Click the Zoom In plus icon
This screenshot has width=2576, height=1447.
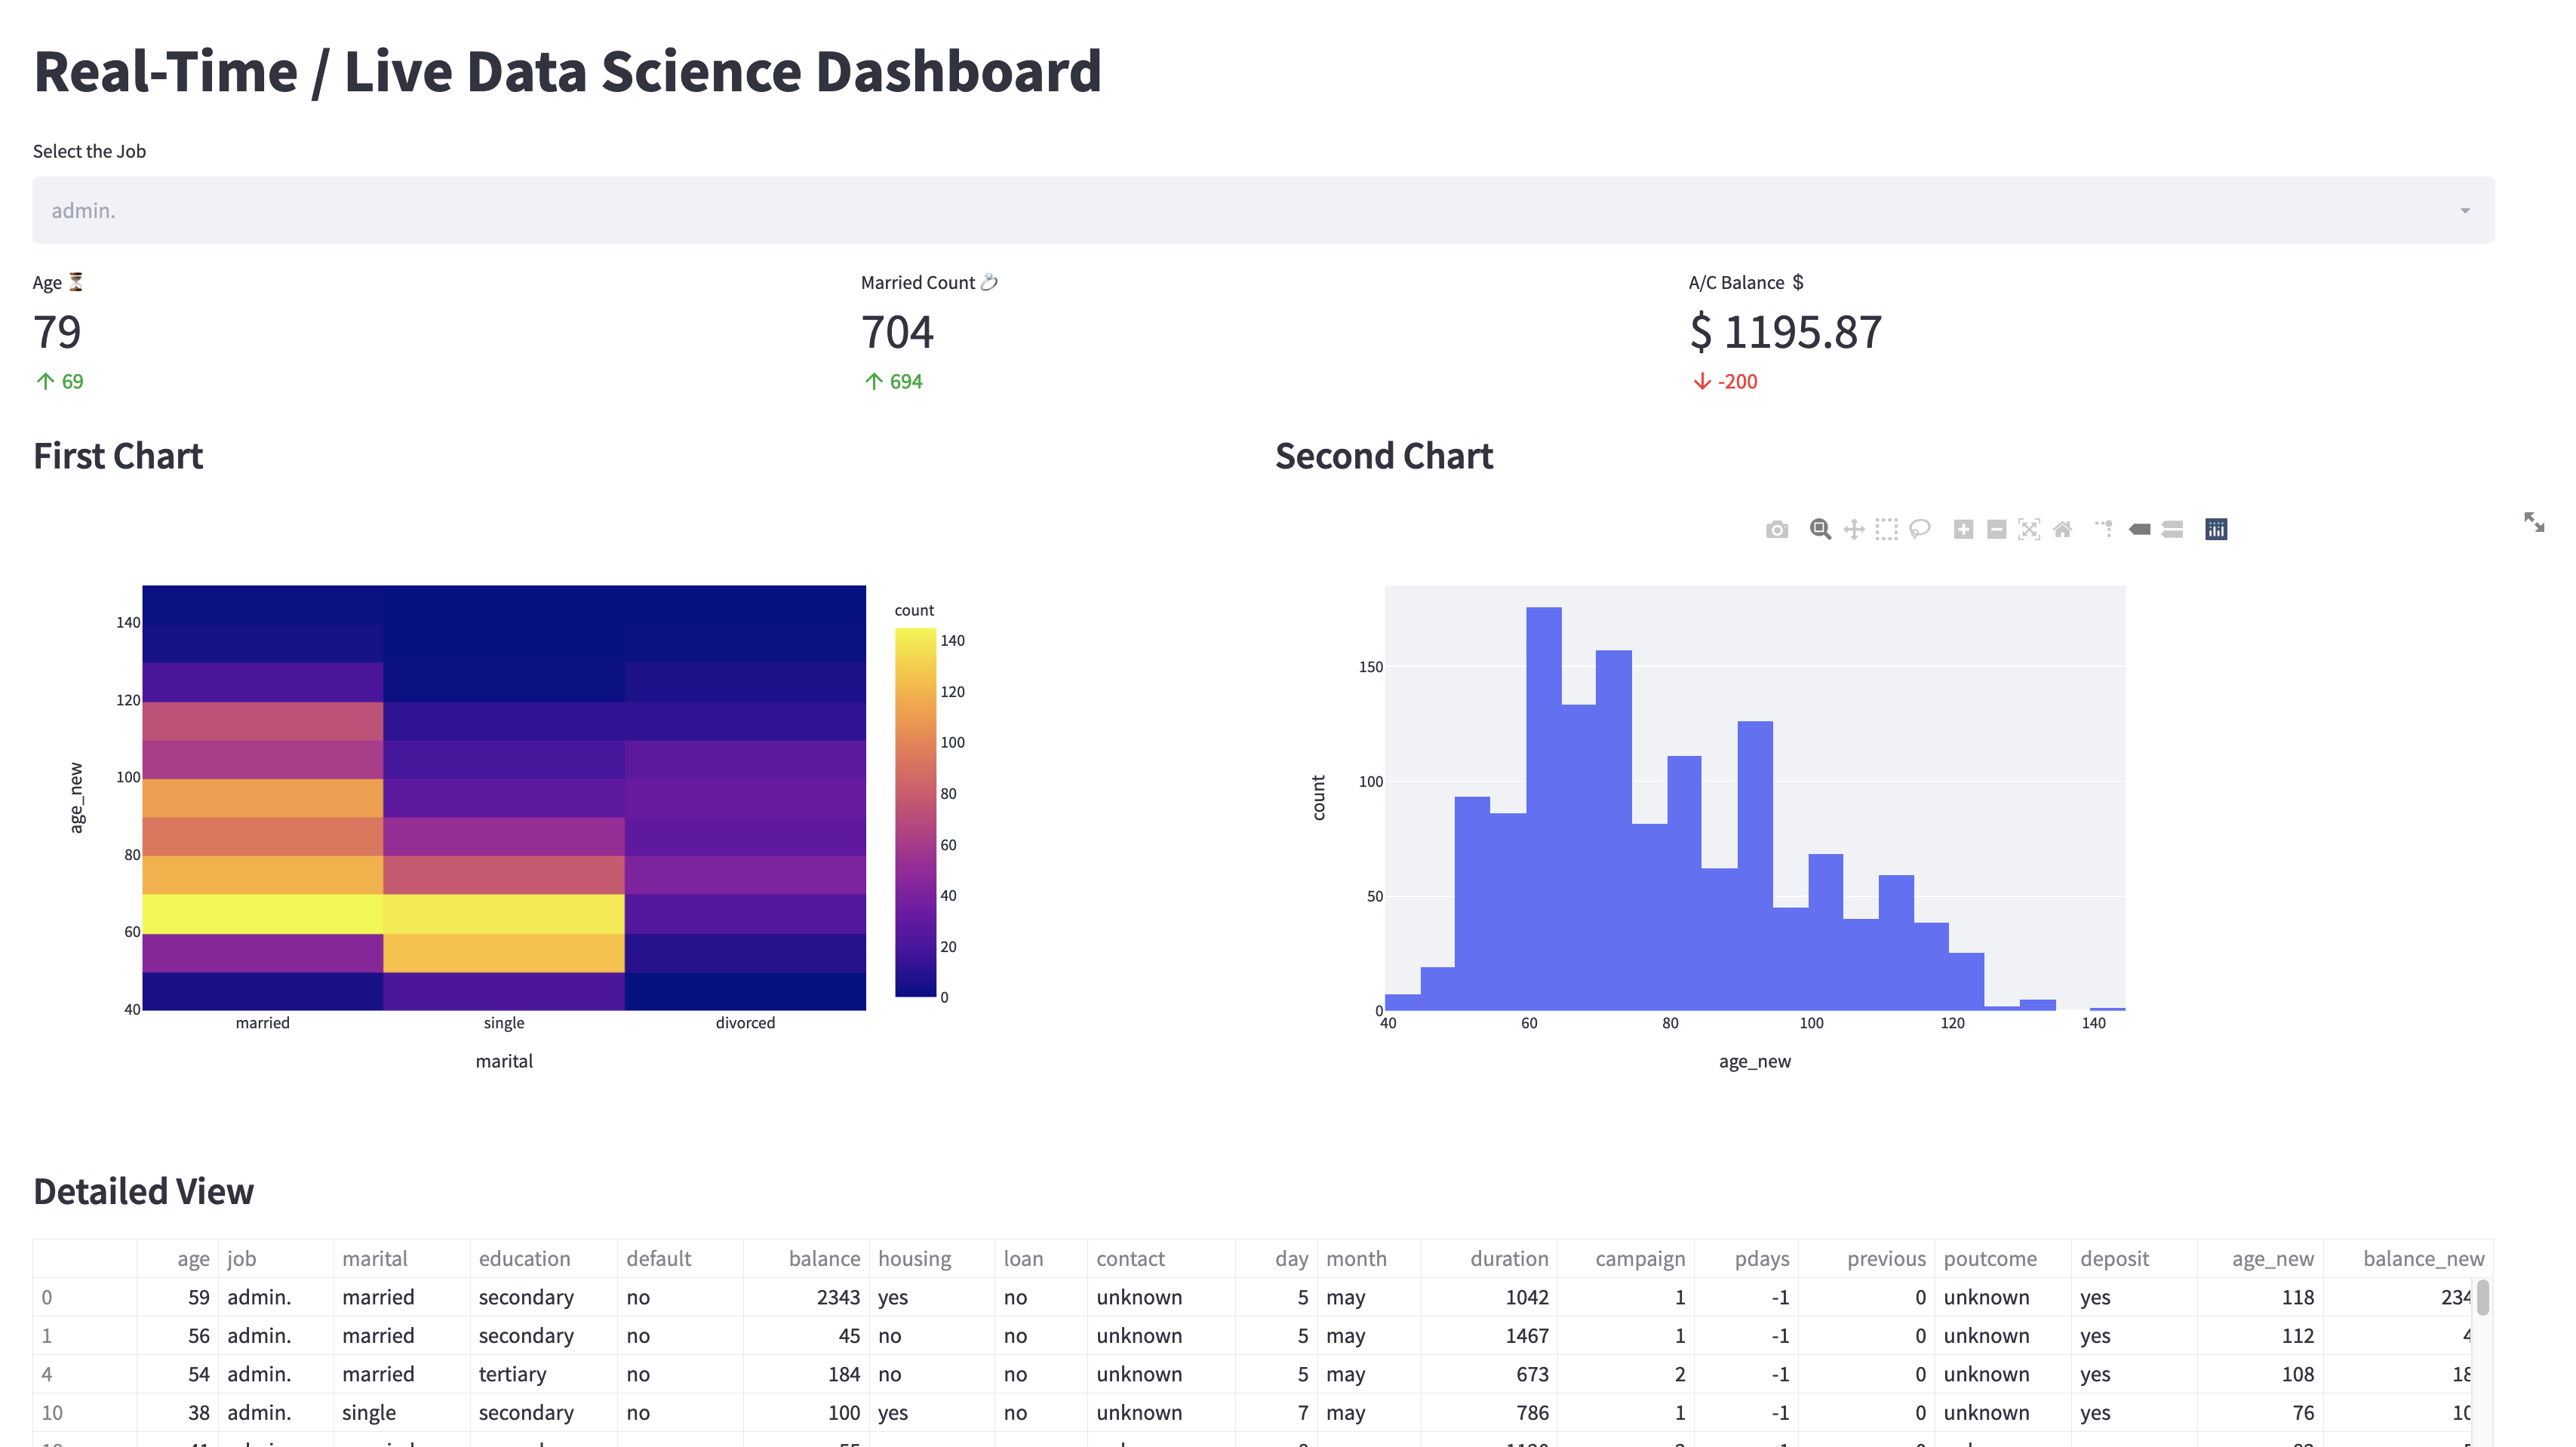coord(1963,529)
